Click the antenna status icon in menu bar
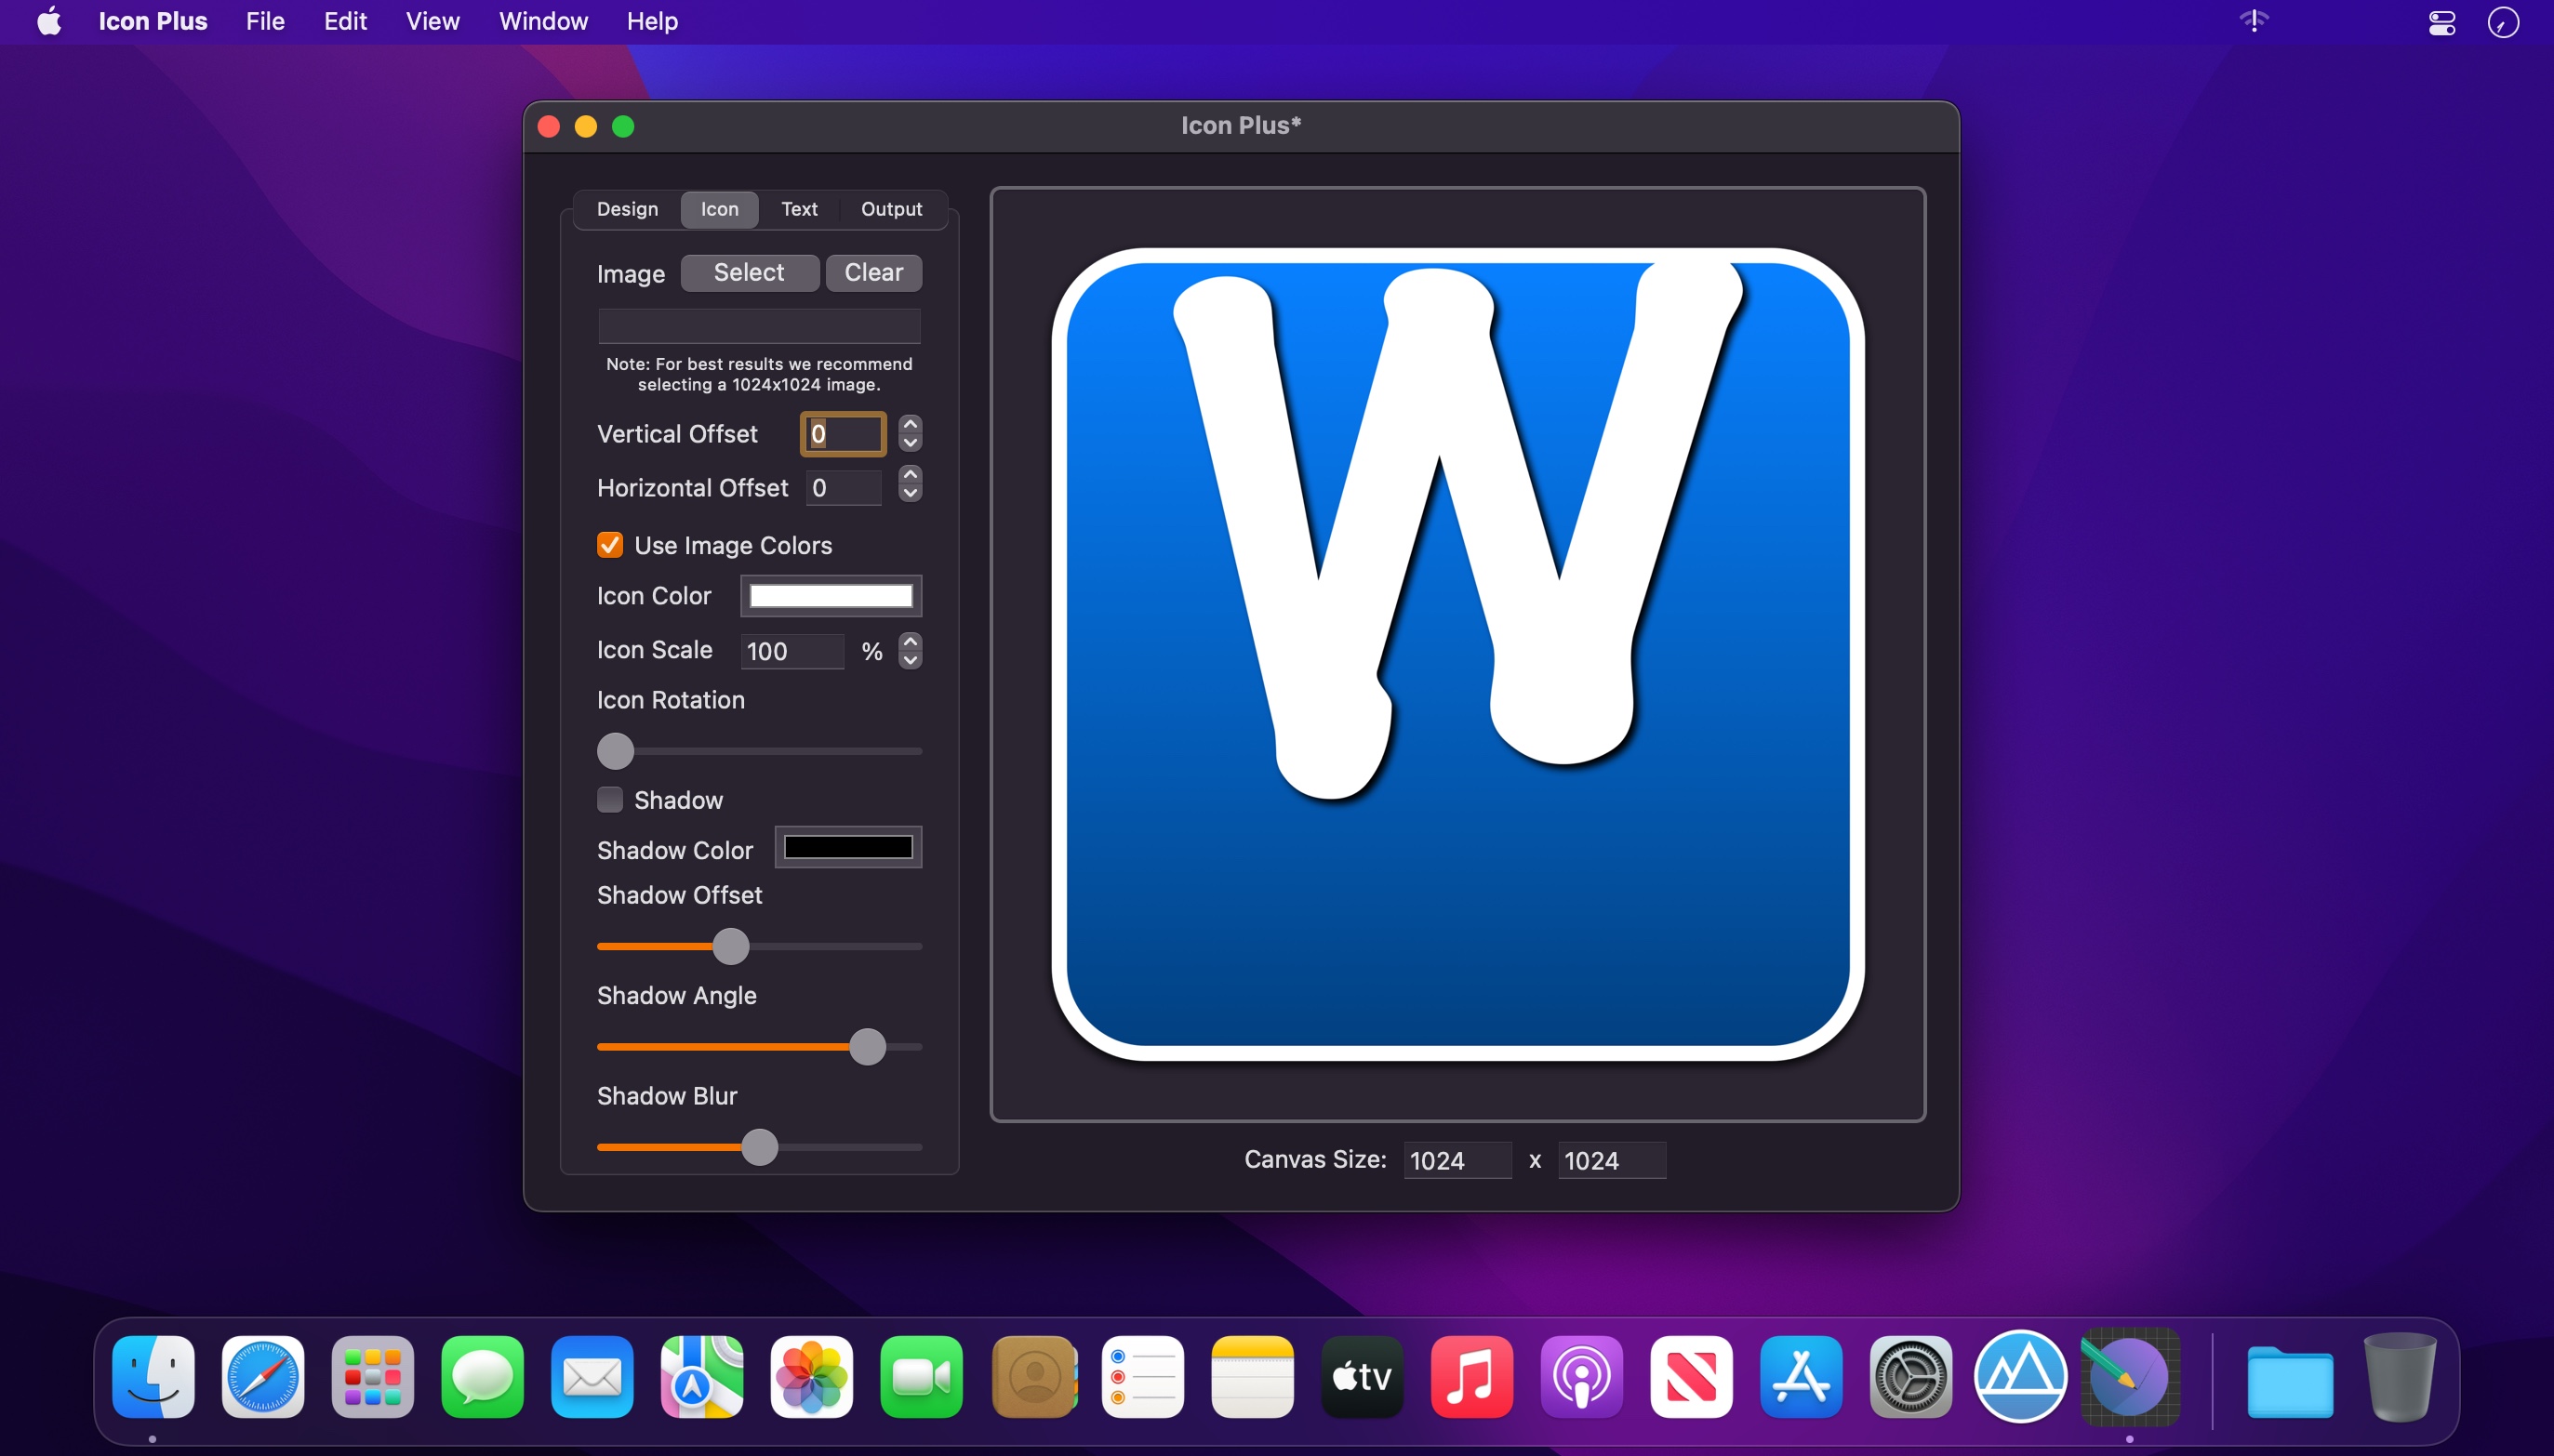 point(2254,20)
